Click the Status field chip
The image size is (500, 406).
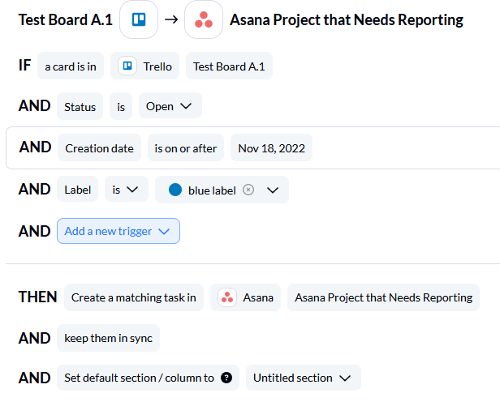coord(80,106)
